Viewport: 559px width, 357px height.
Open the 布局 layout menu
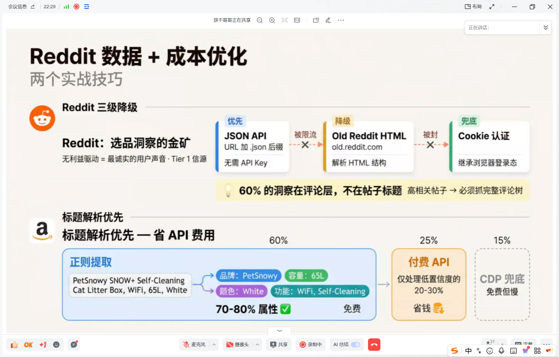(473, 6)
